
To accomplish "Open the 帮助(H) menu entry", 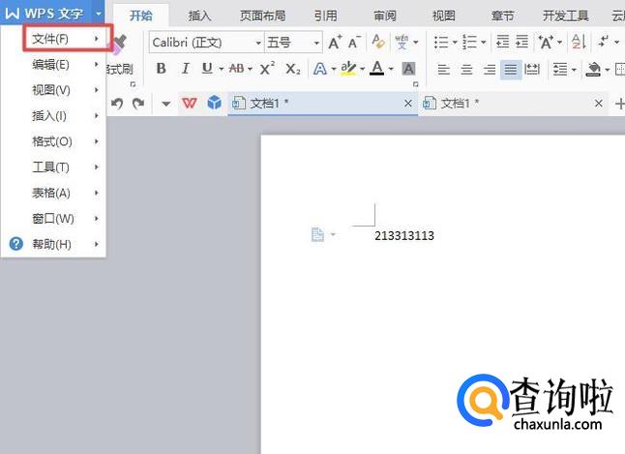I will tap(54, 244).
